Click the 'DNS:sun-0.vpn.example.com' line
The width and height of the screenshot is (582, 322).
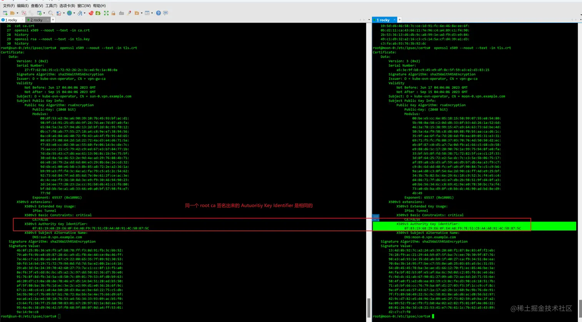[57, 237]
